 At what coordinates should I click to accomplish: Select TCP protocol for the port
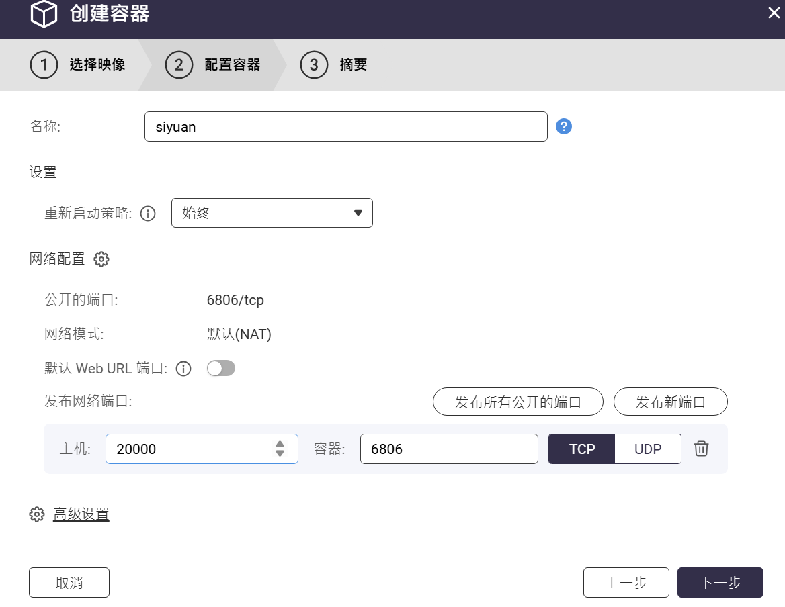pos(582,449)
